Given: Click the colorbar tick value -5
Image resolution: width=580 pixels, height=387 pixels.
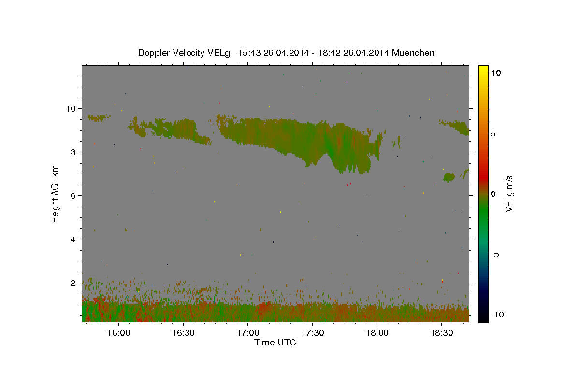Looking at the screenshot, I should point(494,254).
